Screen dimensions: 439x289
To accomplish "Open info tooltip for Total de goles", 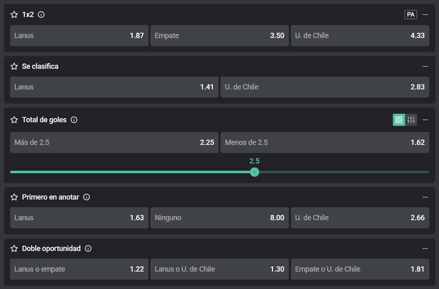I will [x=74, y=120].
